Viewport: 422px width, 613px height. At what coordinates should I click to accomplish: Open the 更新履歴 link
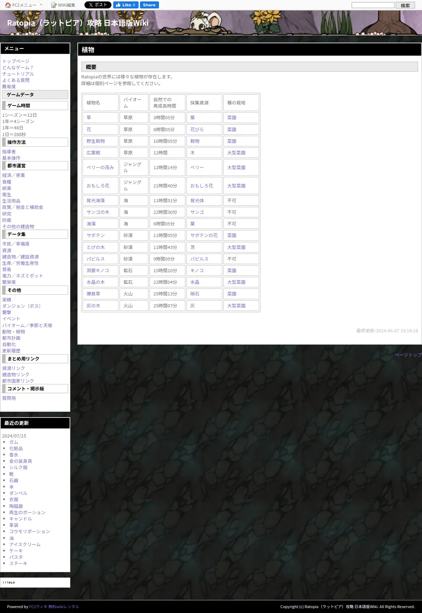[x=11, y=351]
